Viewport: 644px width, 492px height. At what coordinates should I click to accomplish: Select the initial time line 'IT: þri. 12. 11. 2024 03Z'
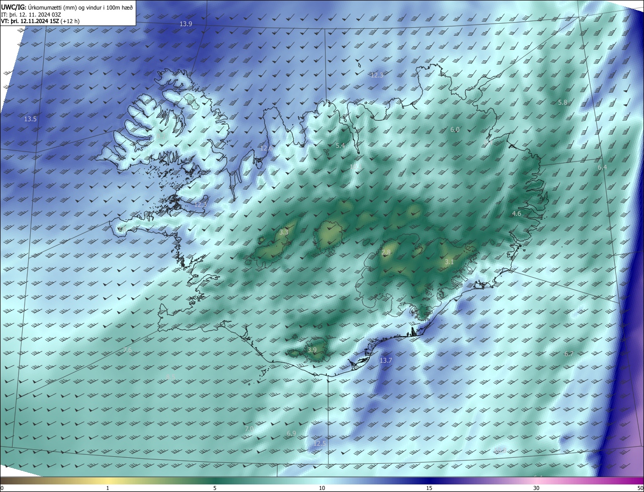[32, 14]
